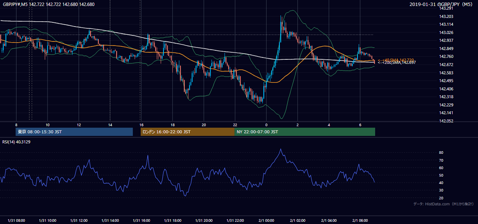Click price axis value 142.849
The image size is (478, 224).
pos(446,49)
